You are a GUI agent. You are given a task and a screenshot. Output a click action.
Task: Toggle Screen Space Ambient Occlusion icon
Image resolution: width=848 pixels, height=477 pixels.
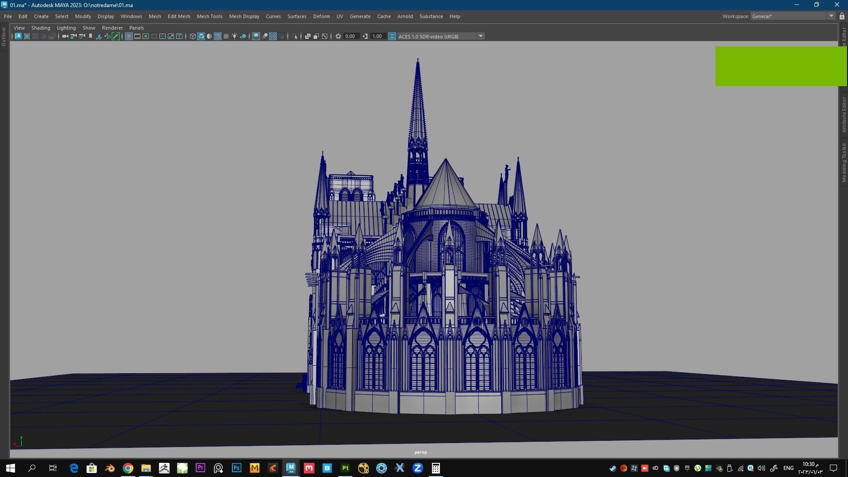pyautogui.click(x=256, y=36)
